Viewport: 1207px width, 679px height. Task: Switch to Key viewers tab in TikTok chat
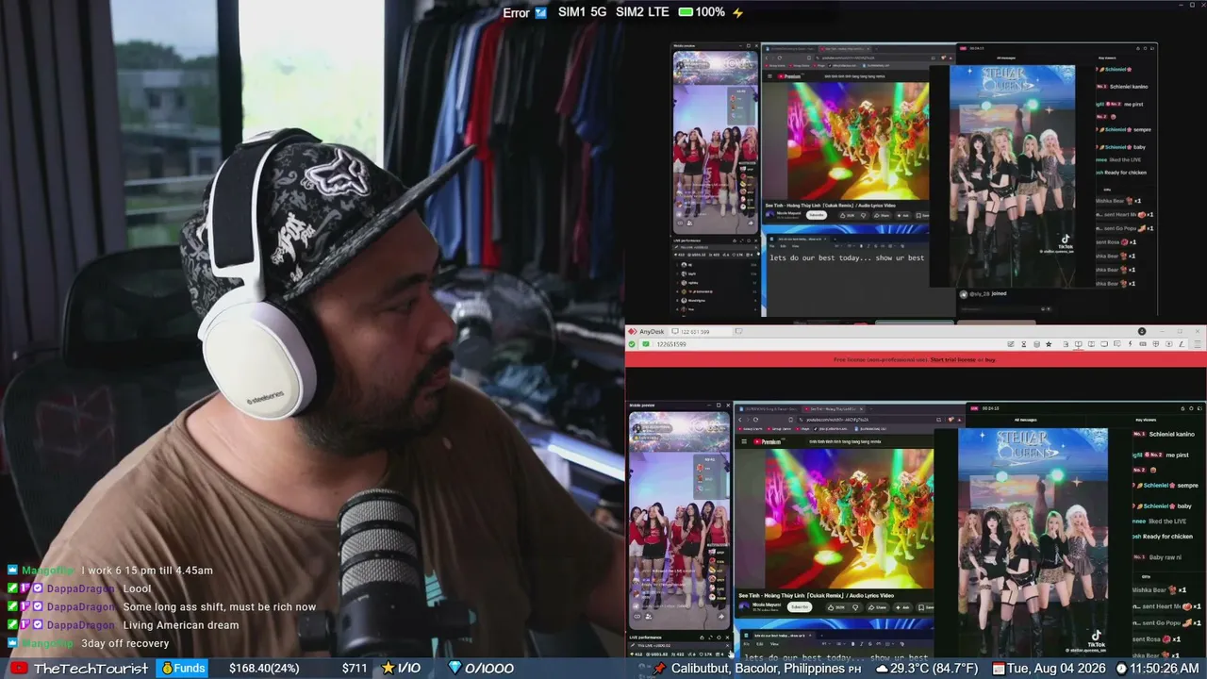[x=1146, y=420]
